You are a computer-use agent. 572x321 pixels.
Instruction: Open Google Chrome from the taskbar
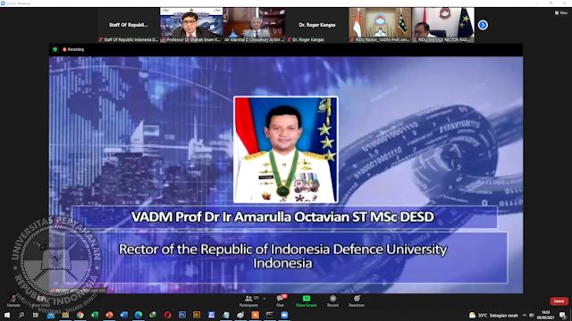click(80, 315)
